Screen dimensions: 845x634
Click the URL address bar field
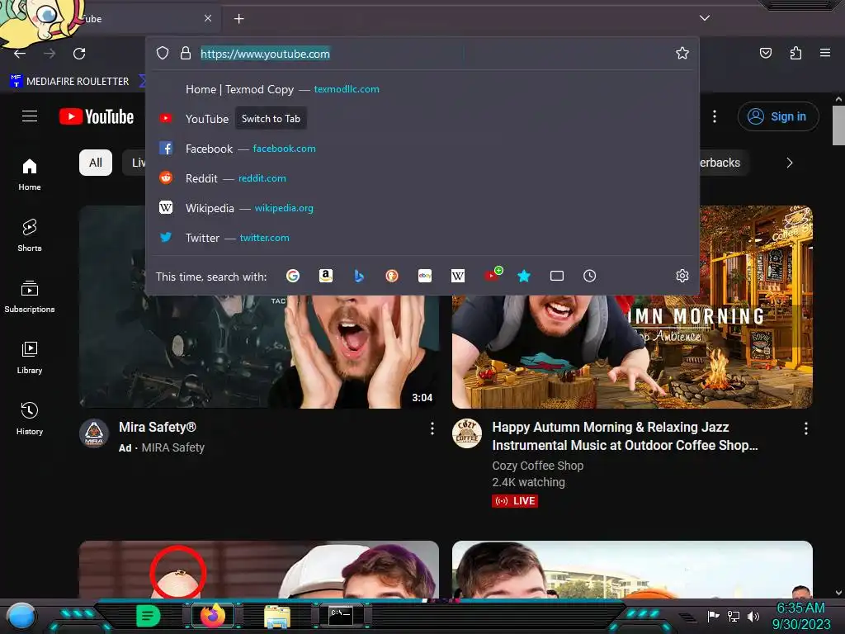pos(422,54)
